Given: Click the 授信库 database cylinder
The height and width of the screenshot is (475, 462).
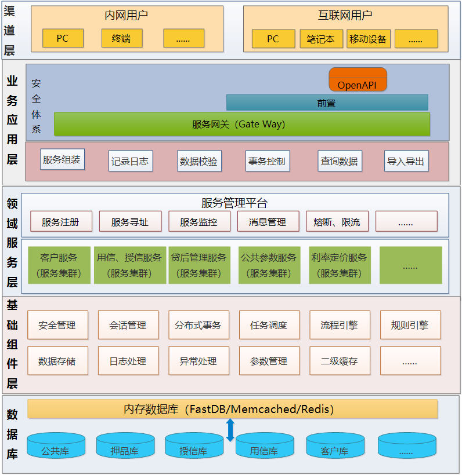Looking at the screenshot, I should (x=194, y=446).
